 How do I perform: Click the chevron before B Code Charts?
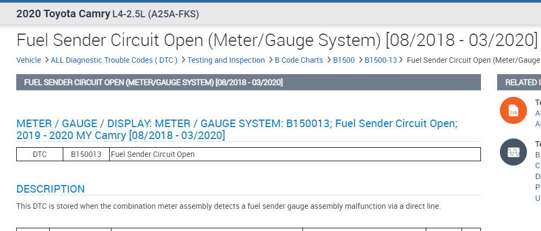pyautogui.click(x=270, y=60)
